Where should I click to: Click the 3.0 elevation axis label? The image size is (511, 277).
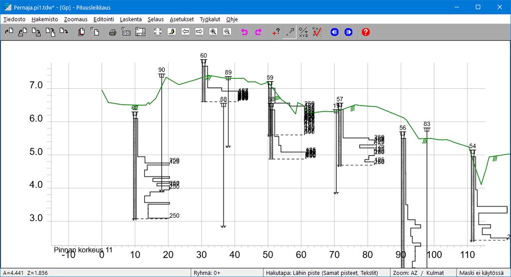36,218
